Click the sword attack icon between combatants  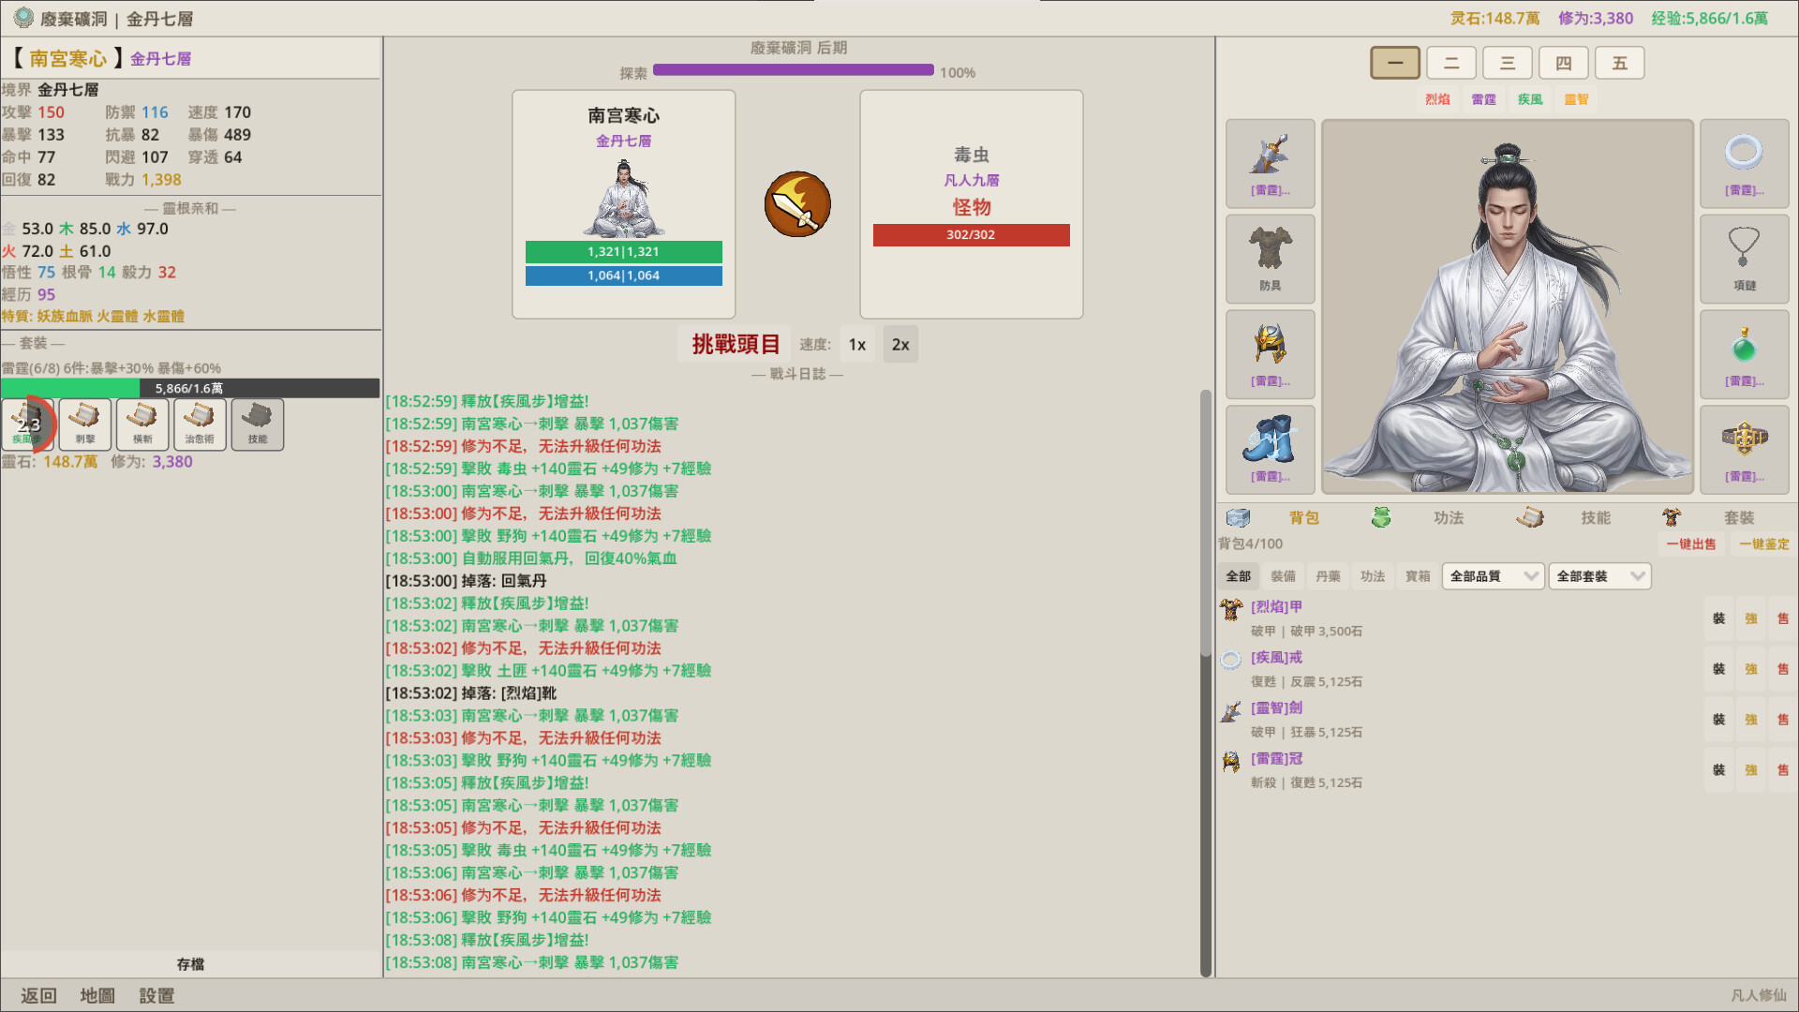coord(797,204)
